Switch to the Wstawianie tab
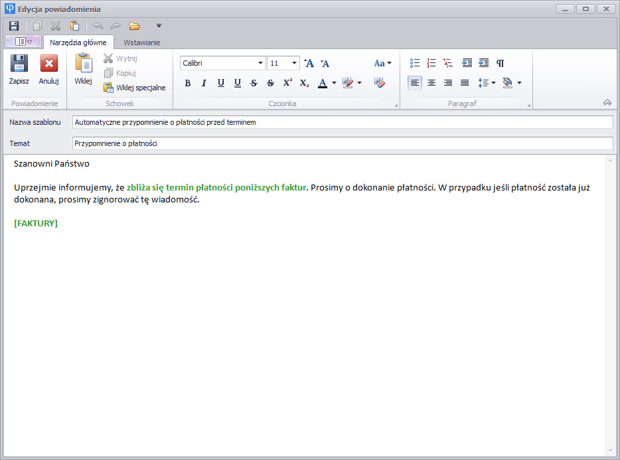 [141, 42]
